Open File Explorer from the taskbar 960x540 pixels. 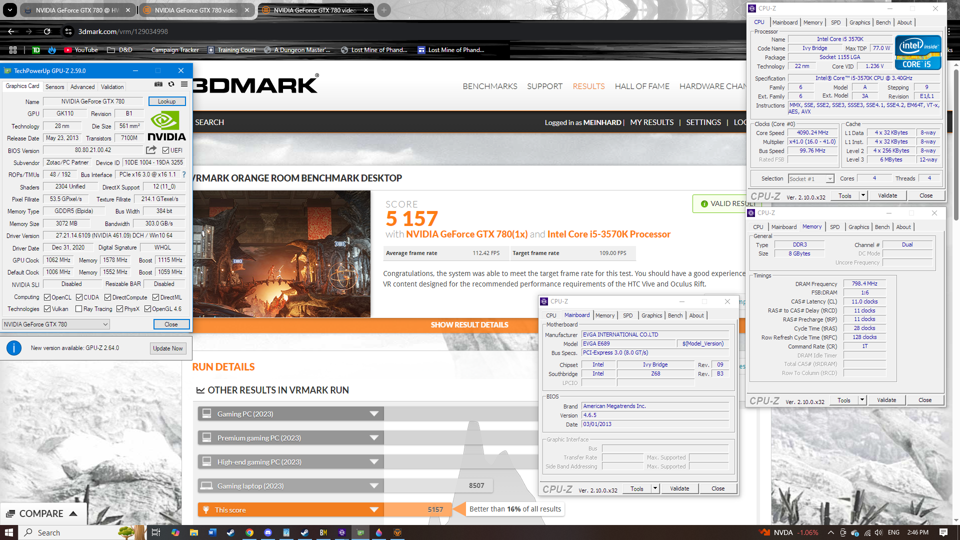(194, 532)
